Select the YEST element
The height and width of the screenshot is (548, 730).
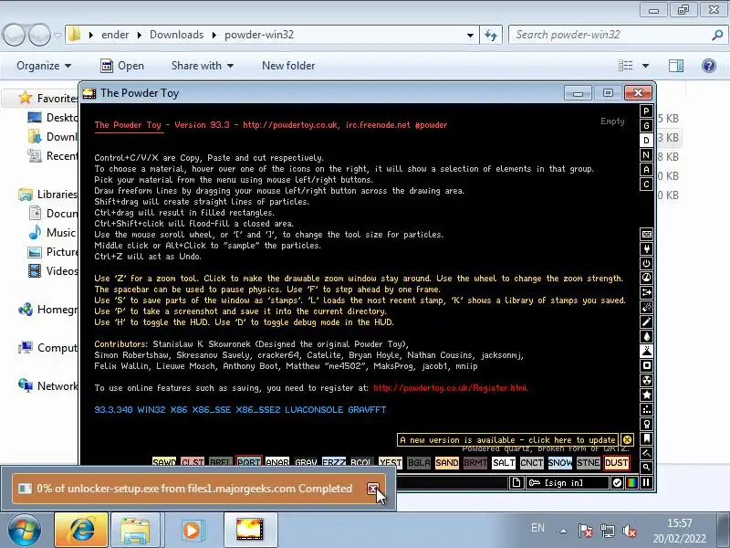[391, 462]
